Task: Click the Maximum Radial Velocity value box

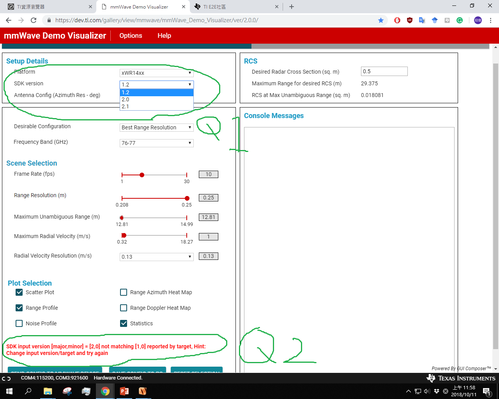Action: click(209, 237)
